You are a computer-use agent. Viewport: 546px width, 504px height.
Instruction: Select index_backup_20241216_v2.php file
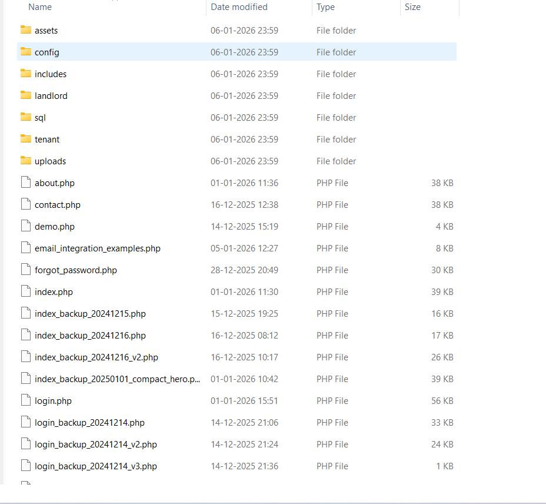(96, 357)
